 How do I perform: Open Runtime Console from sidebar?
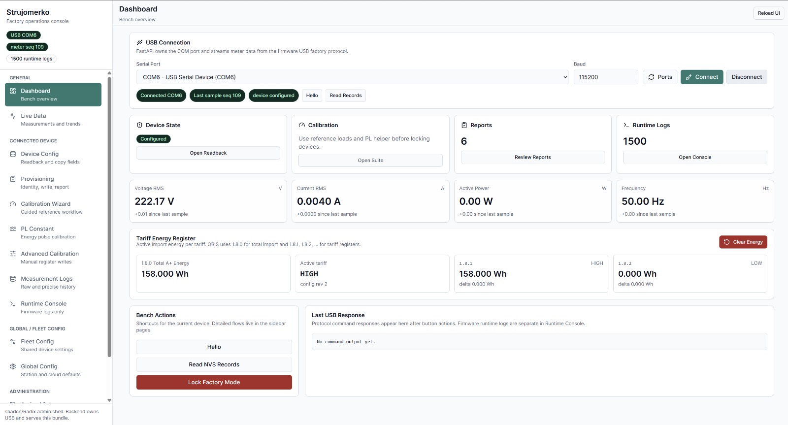tap(53, 307)
